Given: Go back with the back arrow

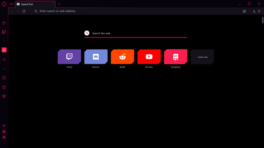Looking at the screenshot, I should (x=12, y=11).
